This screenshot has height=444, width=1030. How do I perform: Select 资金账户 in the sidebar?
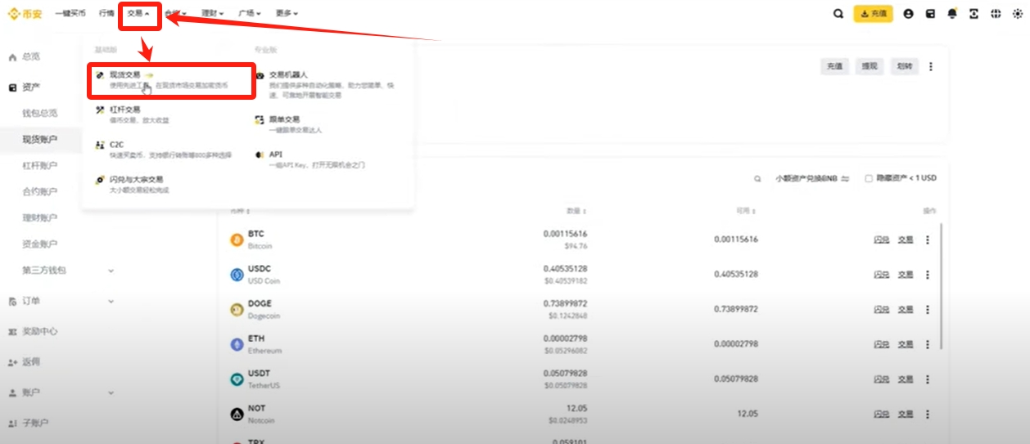pyautogui.click(x=40, y=244)
